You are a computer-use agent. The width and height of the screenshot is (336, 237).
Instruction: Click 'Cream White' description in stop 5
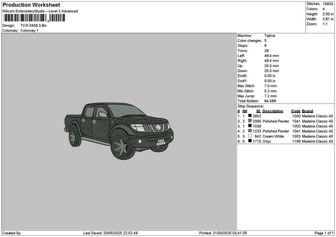tap(273, 136)
